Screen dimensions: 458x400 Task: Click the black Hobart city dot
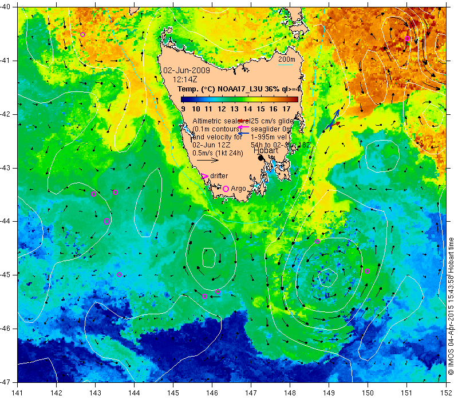click(x=261, y=158)
